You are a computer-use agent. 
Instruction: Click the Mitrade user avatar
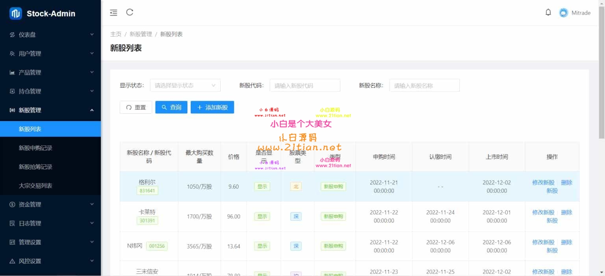pos(564,13)
